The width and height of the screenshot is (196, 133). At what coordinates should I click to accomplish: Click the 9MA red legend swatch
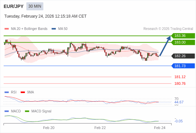click(23, 92)
